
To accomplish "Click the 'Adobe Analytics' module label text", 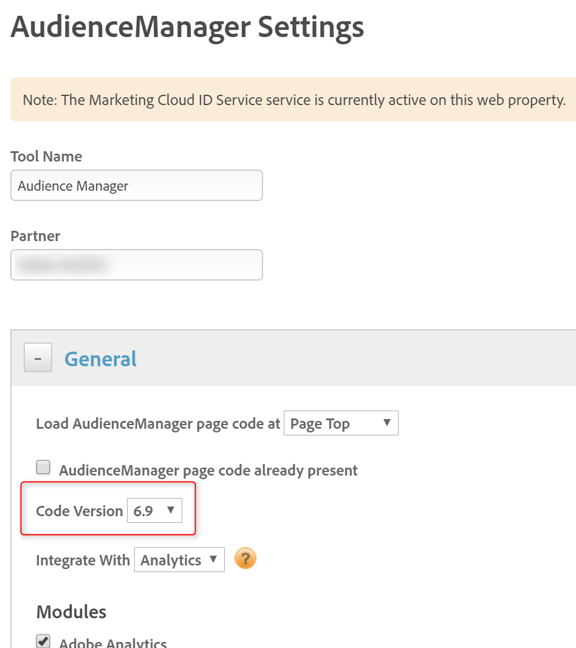I will click(112, 643).
